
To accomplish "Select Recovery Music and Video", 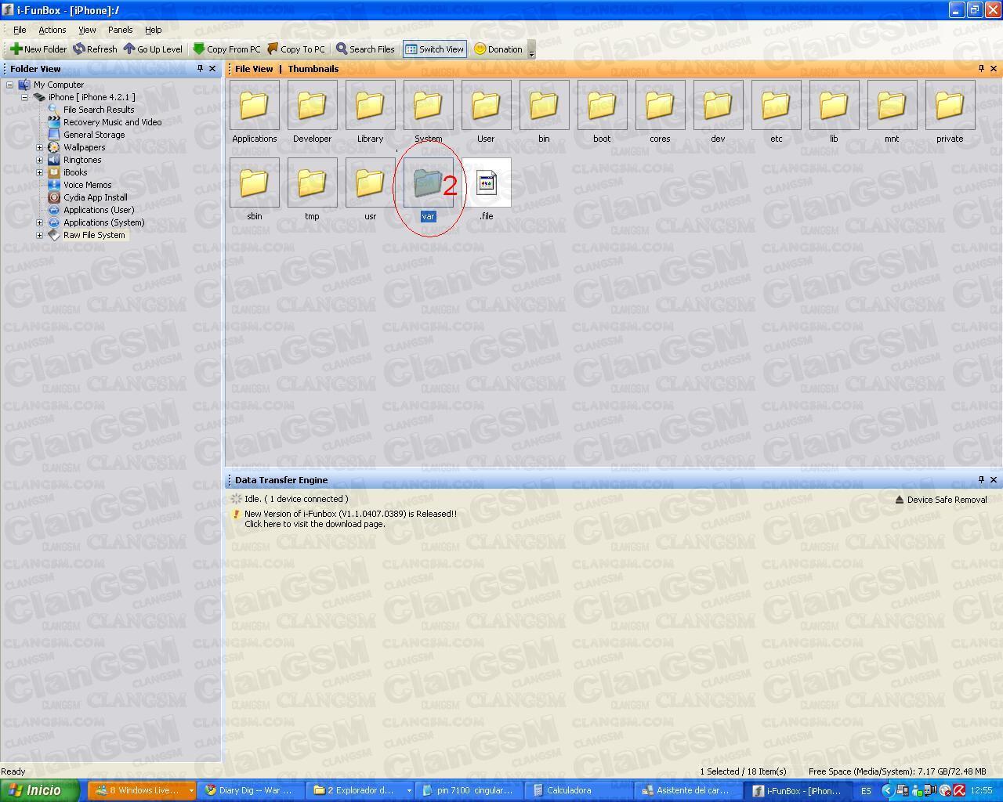I will [x=112, y=122].
